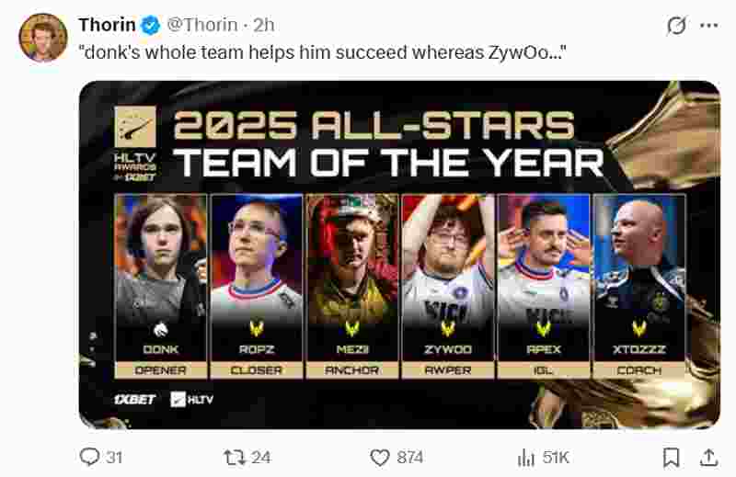Image resolution: width=736 pixels, height=477 pixels.
Task: Repost the tweet using retweet icon
Action: point(235,457)
